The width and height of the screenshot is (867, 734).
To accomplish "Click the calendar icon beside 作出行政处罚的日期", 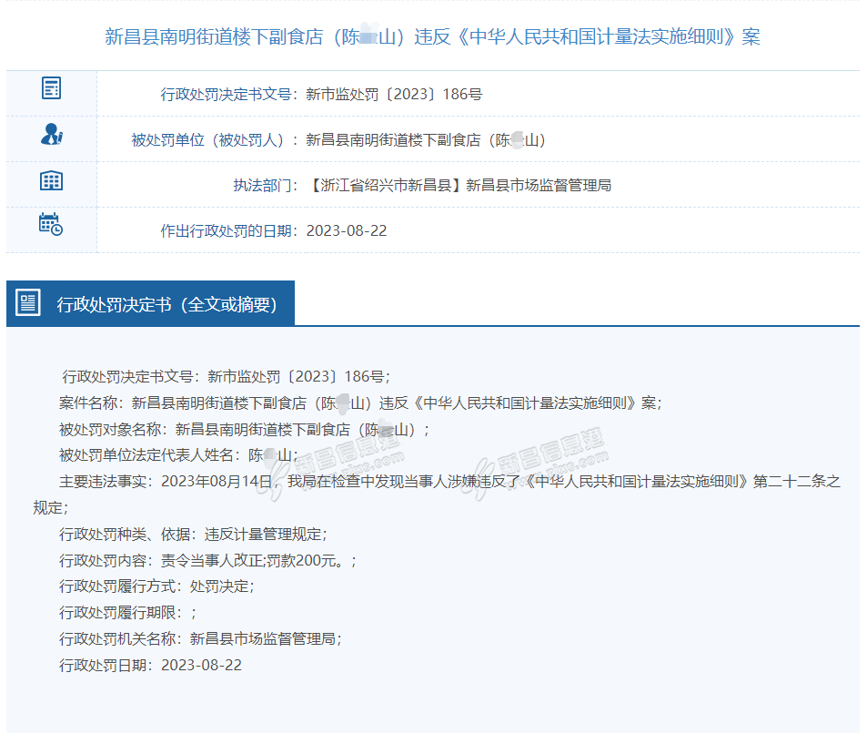I will [51, 224].
